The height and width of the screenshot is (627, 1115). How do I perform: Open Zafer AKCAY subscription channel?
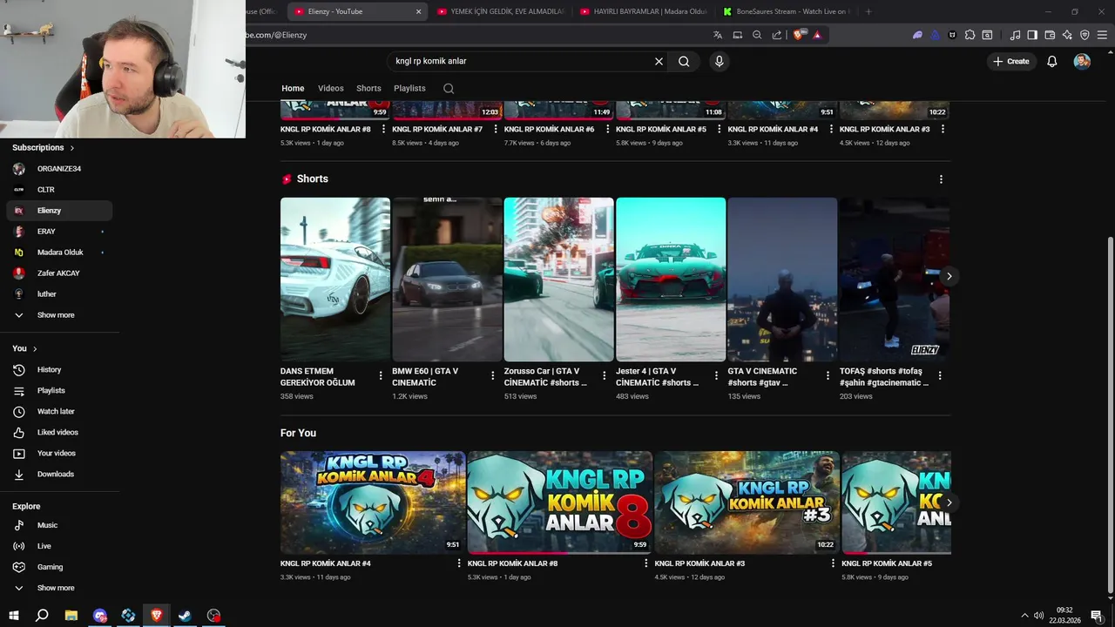tap(59, 273)
